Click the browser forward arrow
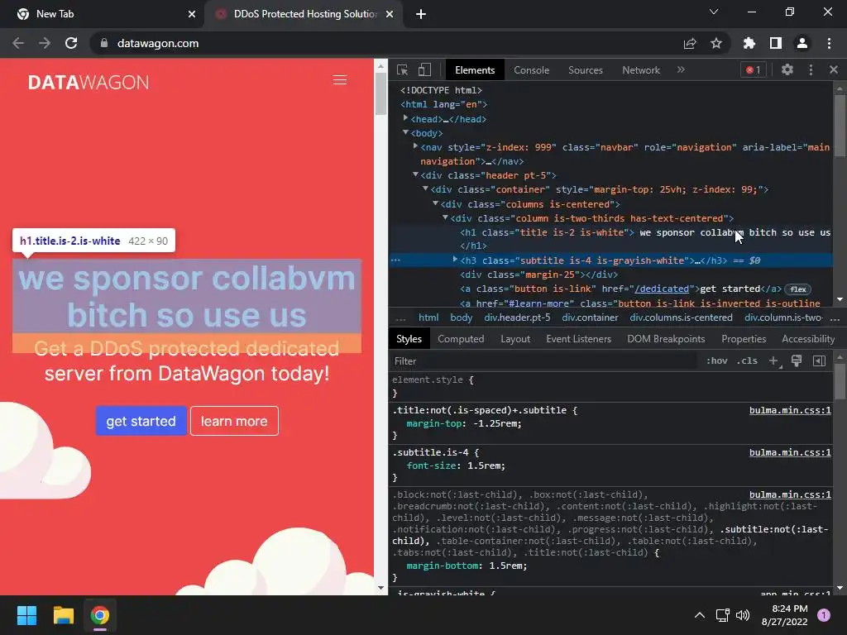 tap(45, 43)
